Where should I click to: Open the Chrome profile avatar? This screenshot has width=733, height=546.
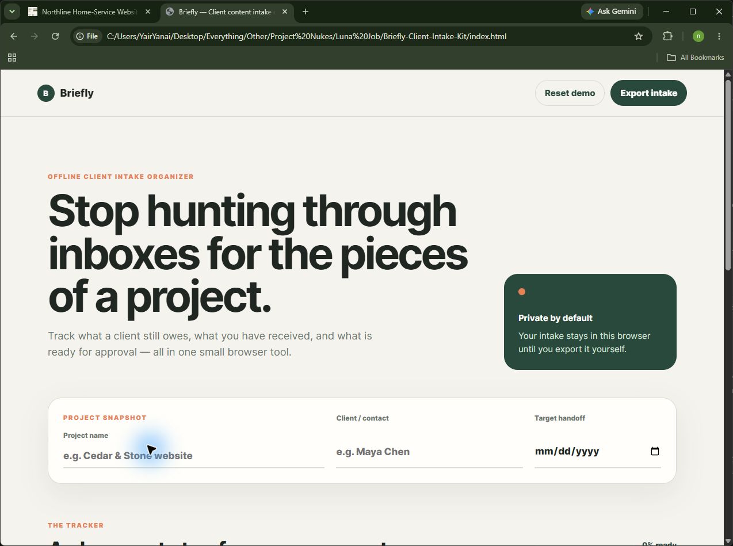[x=698, y=36]
